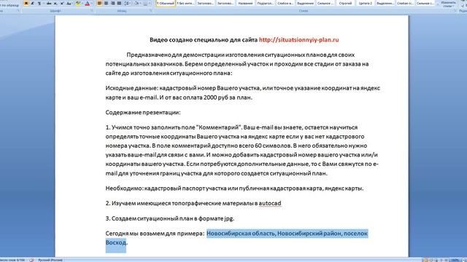Open the Paragraph dialog launcher
467x262 pixels.
pos(151,11)
